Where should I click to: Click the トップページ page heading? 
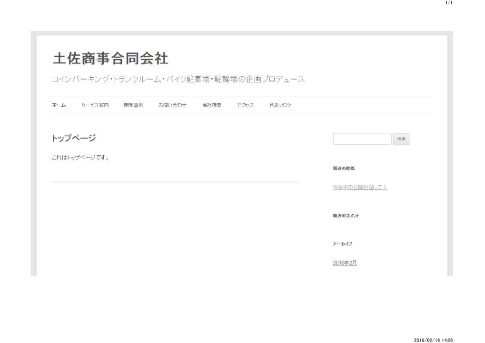pos(74,138)
